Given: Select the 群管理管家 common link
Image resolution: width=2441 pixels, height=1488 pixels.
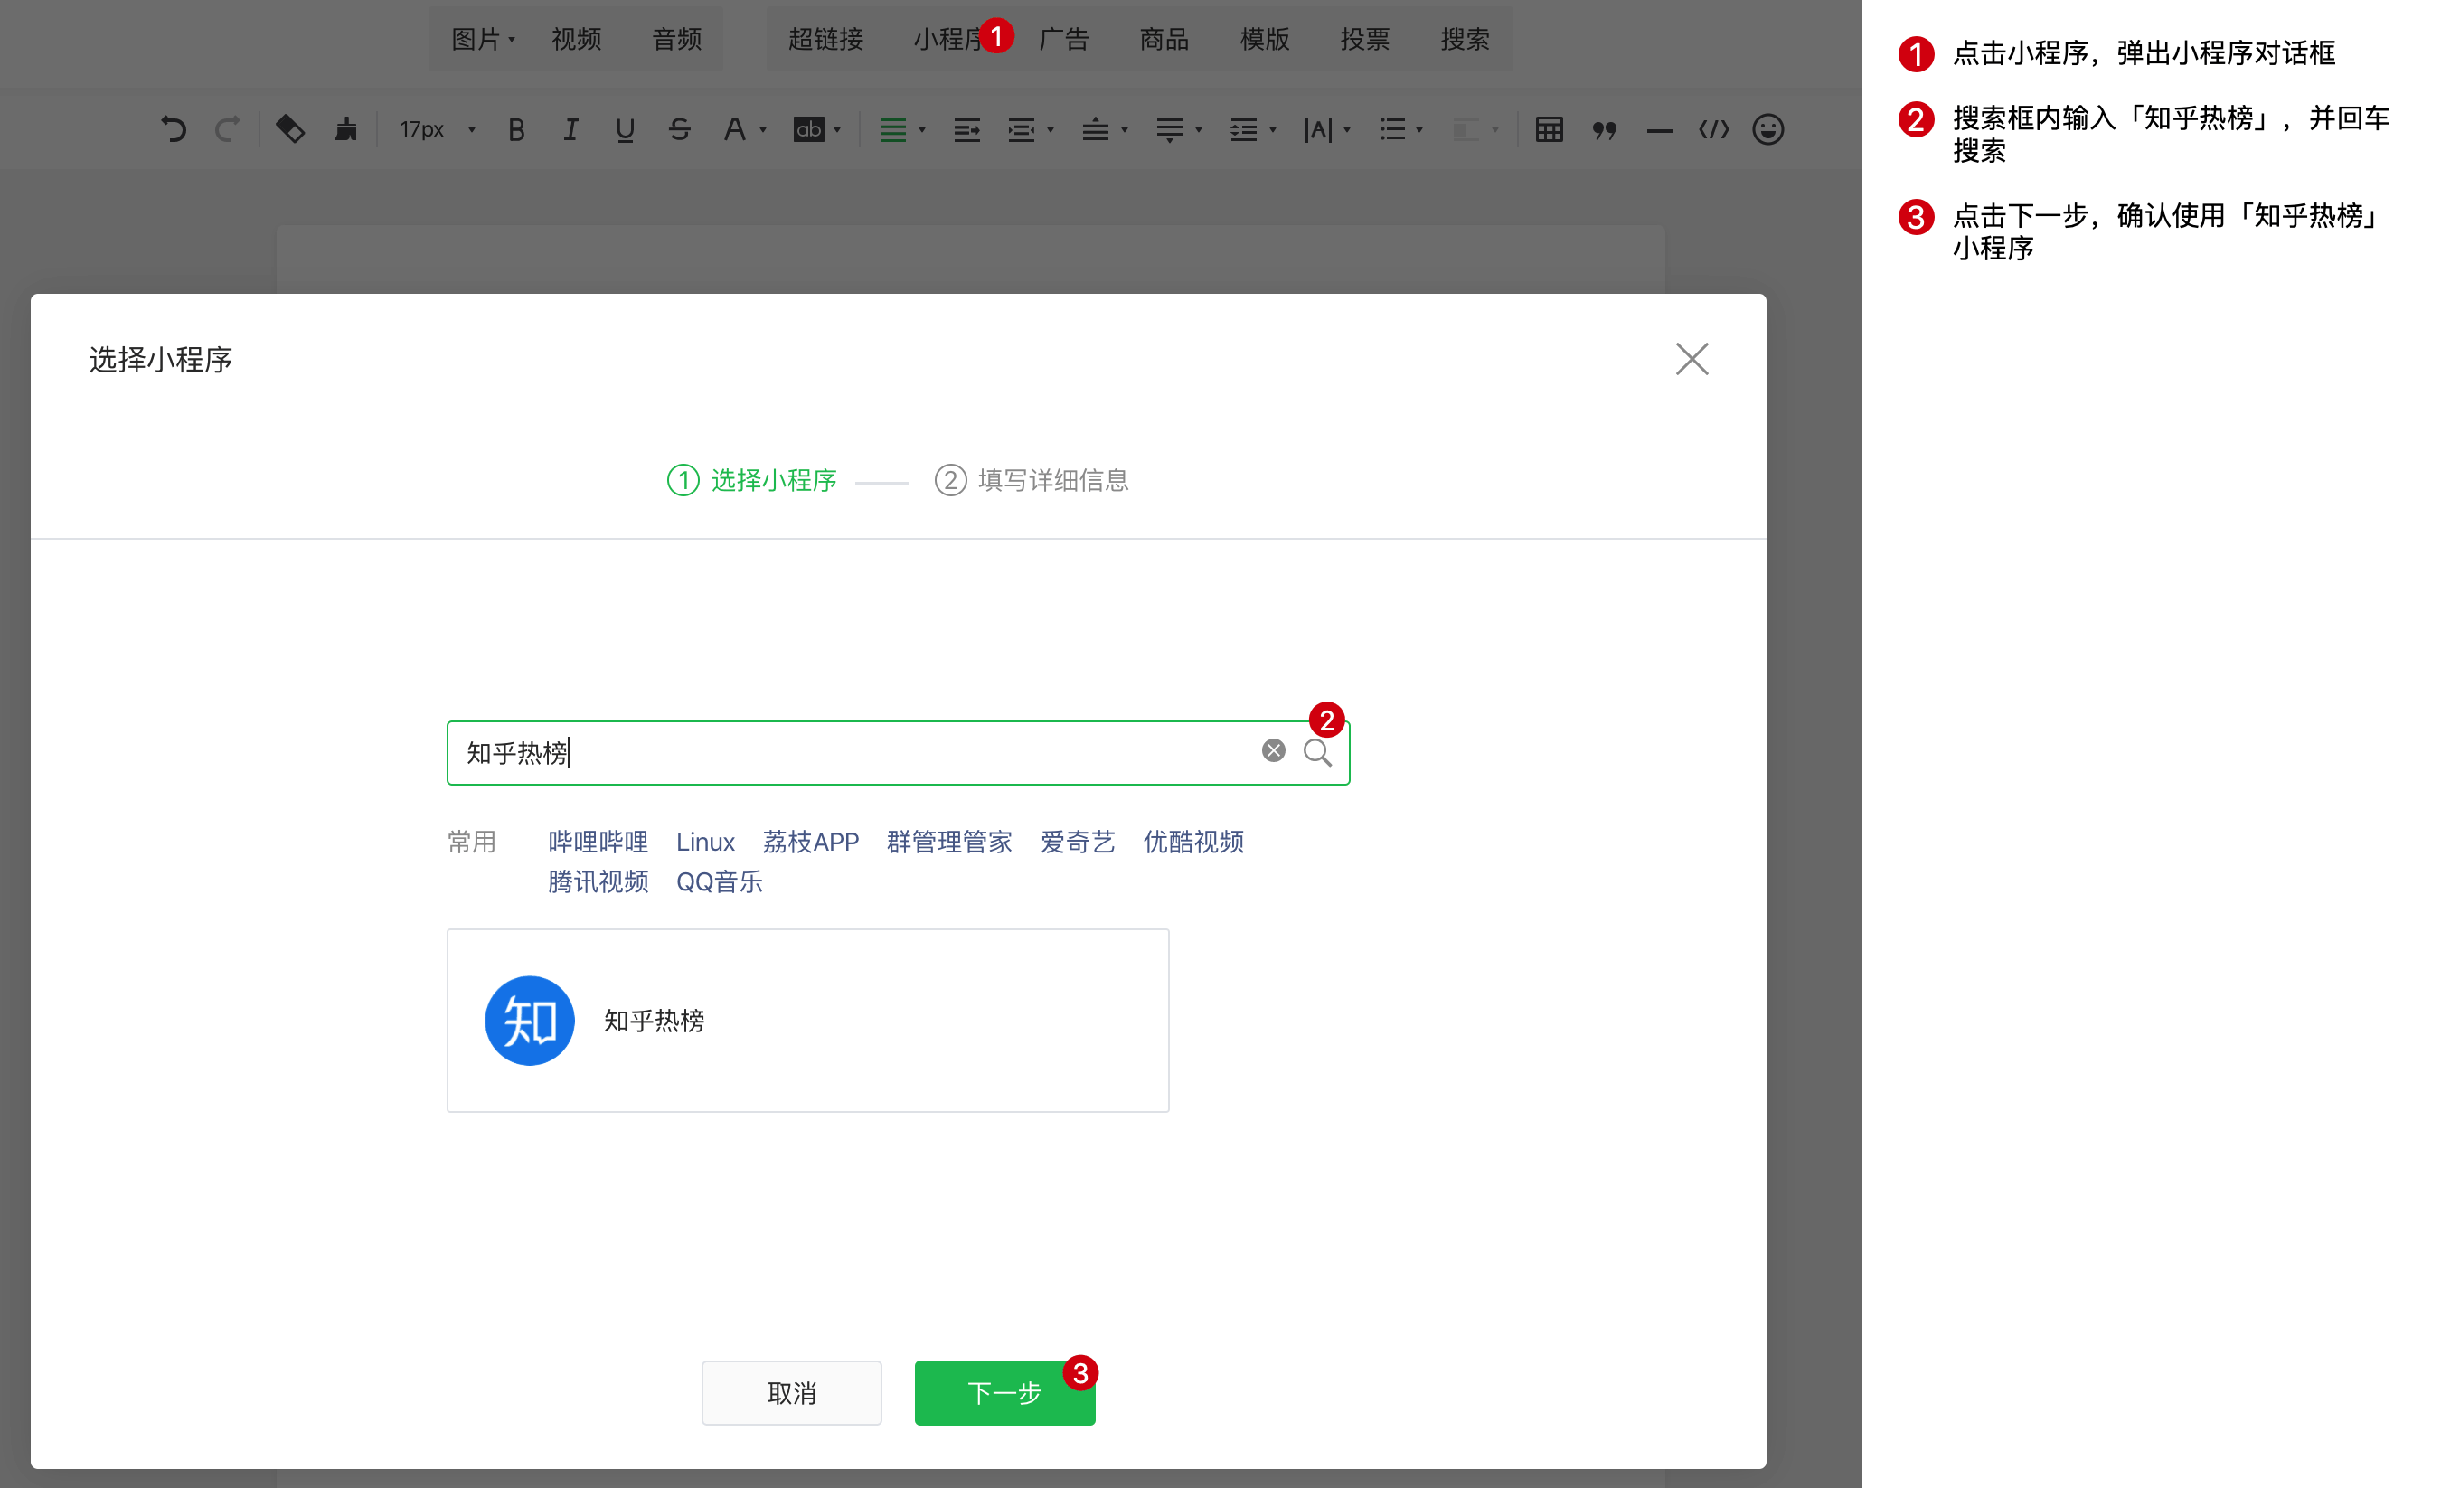Looking at the screenshot, I should 949,842.
